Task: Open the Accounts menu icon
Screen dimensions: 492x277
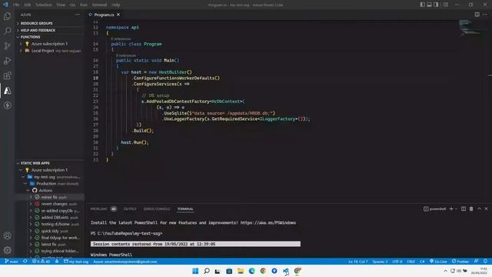Action: [x=7, y=235]
